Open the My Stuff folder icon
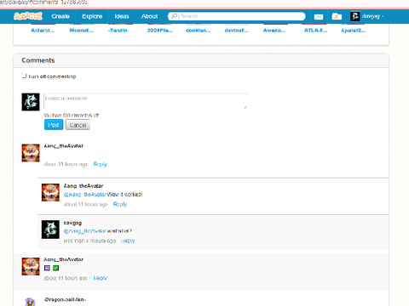409x306 pixels. point(337,16)
